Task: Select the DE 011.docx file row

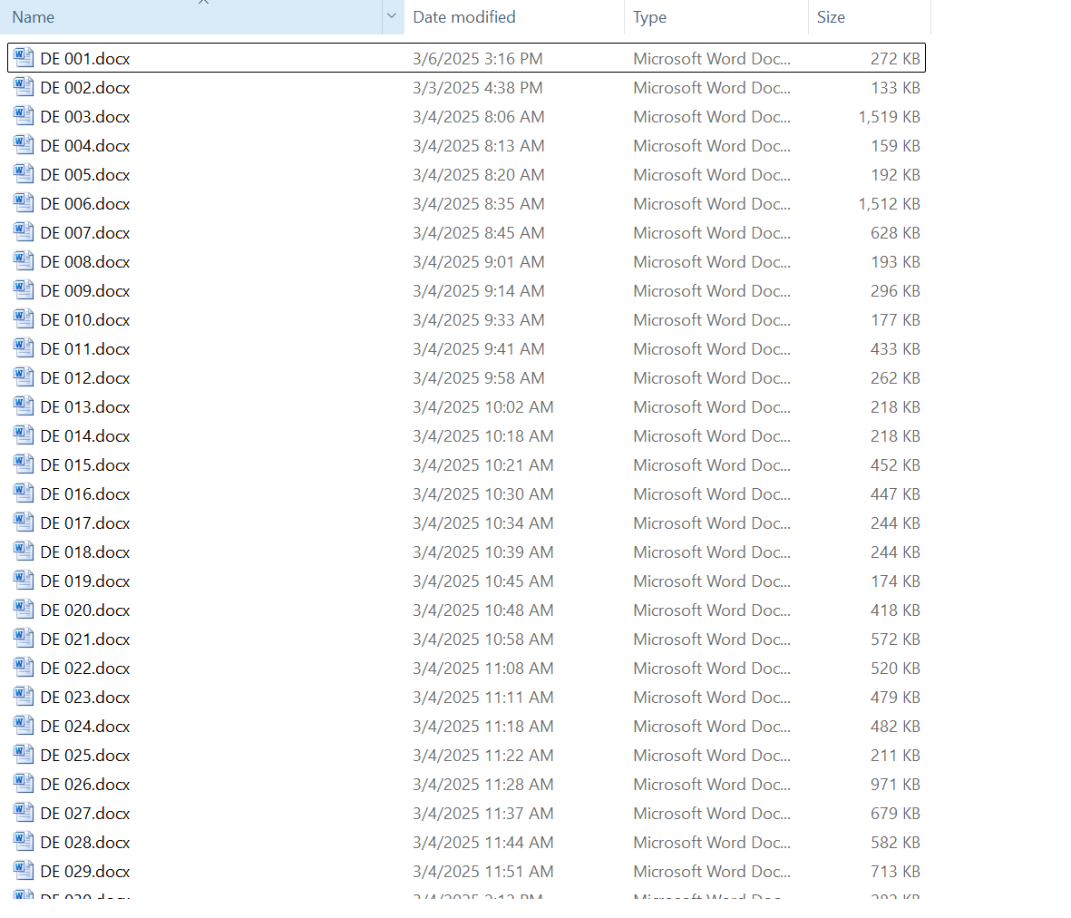Action: [x=85, y=348]
